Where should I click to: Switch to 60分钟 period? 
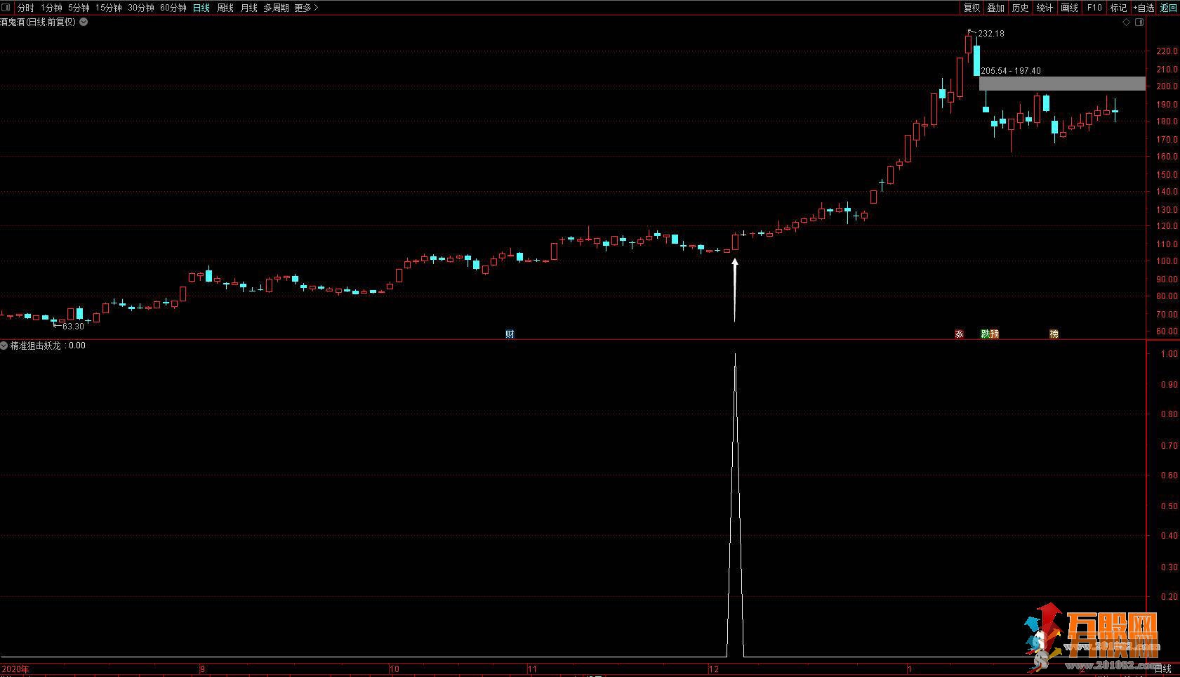tap(173, 8)
